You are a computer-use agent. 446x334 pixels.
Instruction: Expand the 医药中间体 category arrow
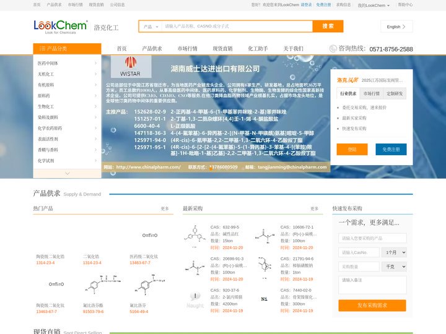[95, 63]
